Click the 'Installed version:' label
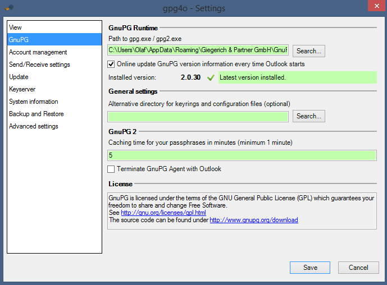This screenshot has width=387, height=285. (x=132, y=77)
